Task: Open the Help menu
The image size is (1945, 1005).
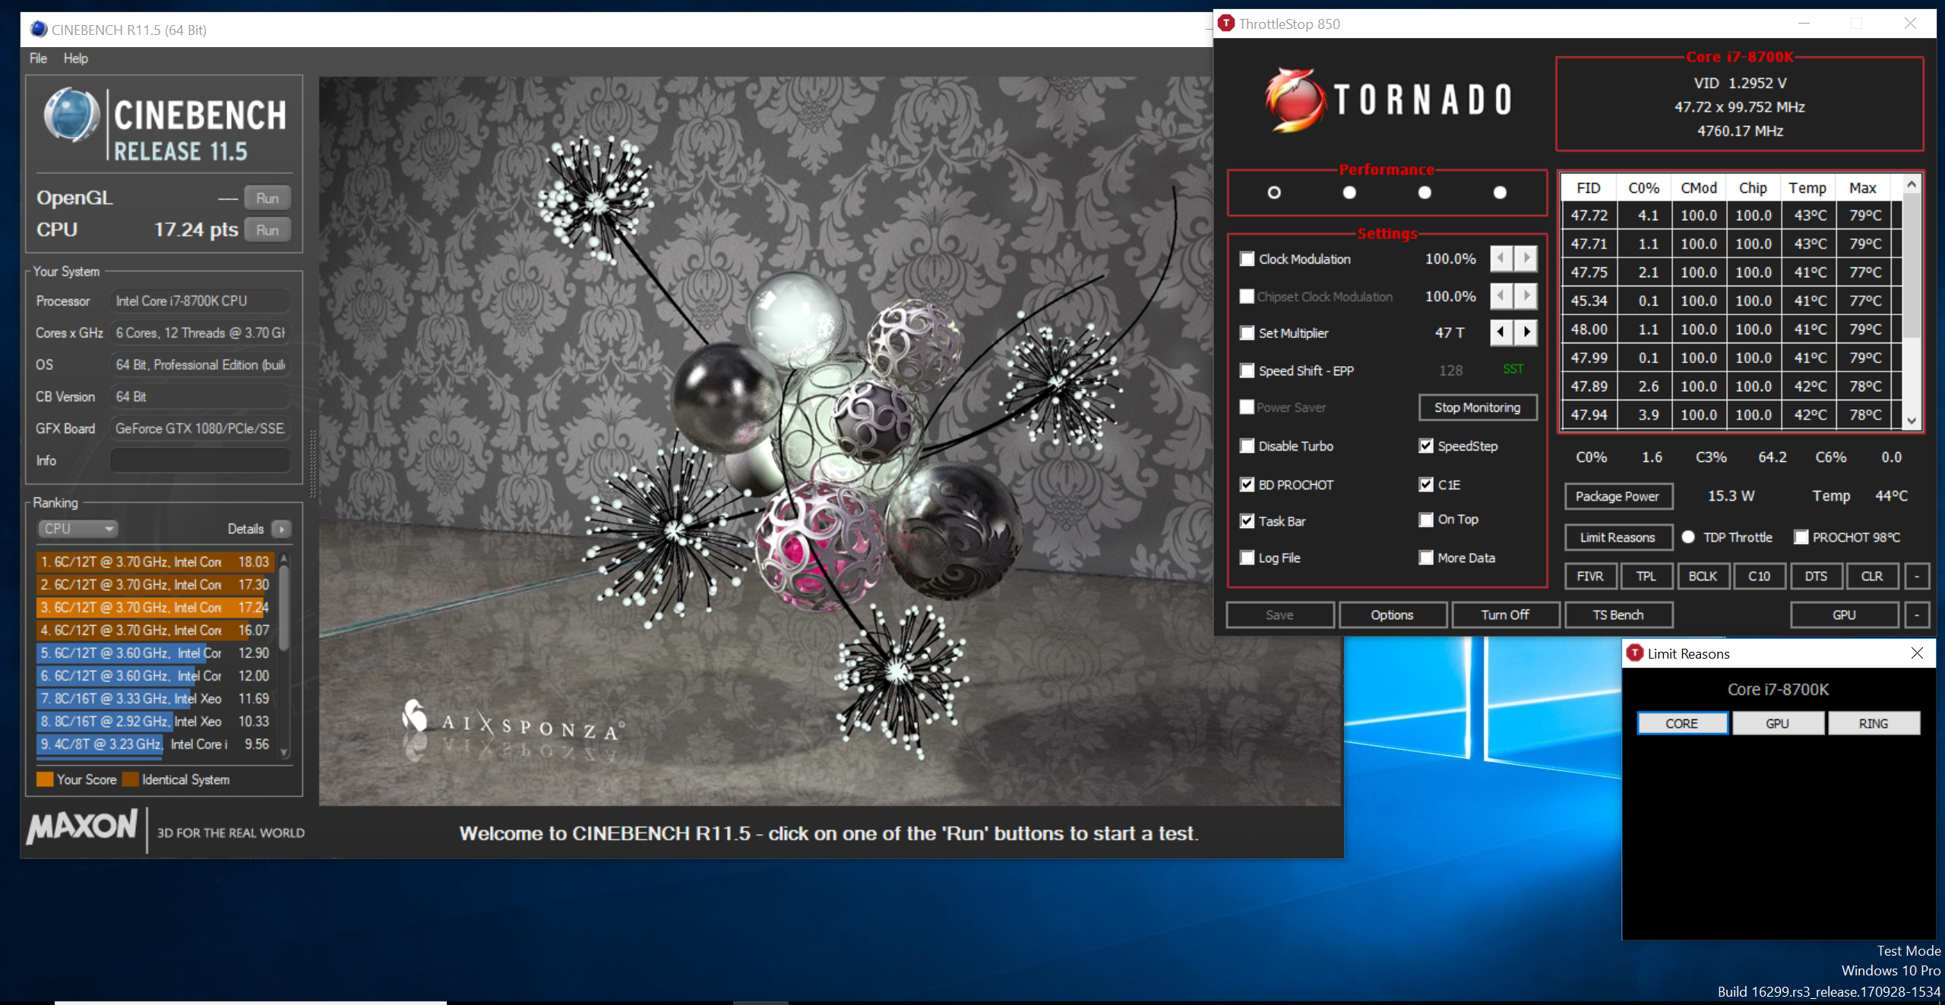Action: click(x=75, y=58)
